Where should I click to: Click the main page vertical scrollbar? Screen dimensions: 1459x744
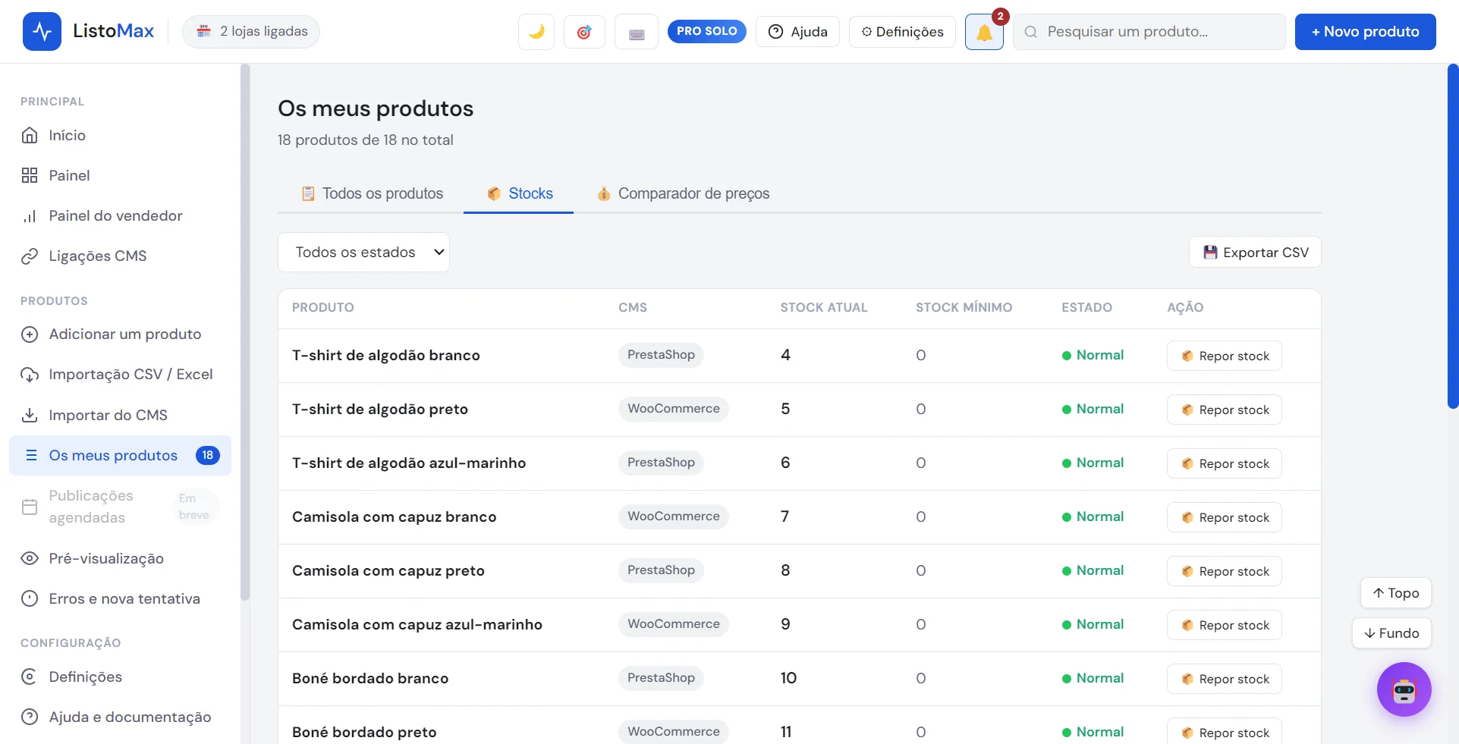pyautogui.click(x=1453, y=237)
